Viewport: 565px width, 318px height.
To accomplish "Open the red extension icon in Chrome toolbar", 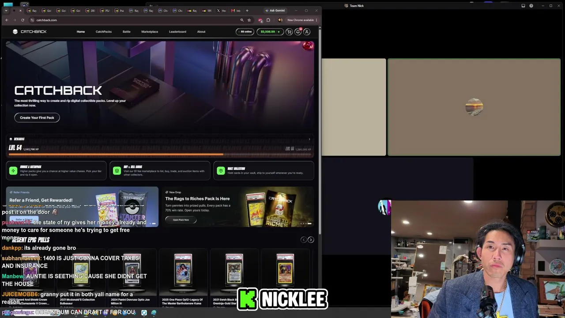I will pos(260,20).
